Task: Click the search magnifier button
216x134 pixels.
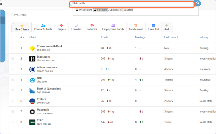Action: pyautogui.click(x=198, y=3)
